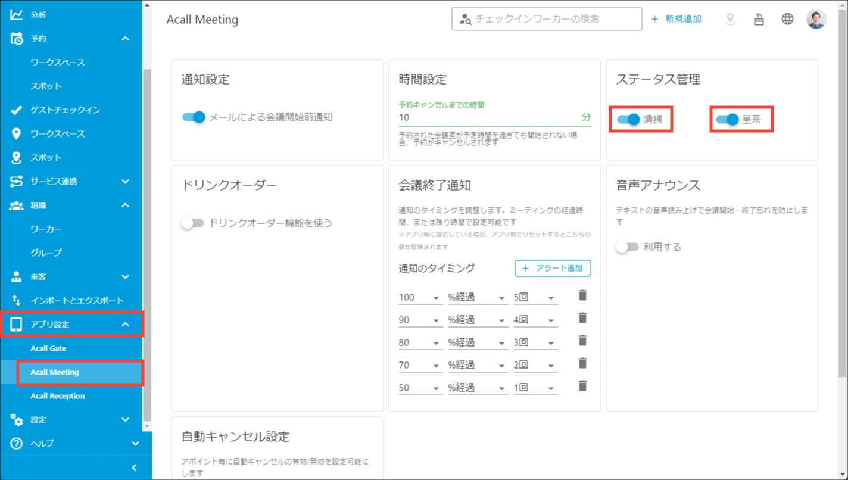Click the ワークスペース map pin icon

click(x=16, y=134)
